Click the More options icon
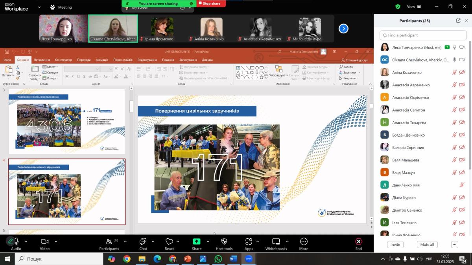Viewport: 472px width, 265px height. click(x=304, y=242)
